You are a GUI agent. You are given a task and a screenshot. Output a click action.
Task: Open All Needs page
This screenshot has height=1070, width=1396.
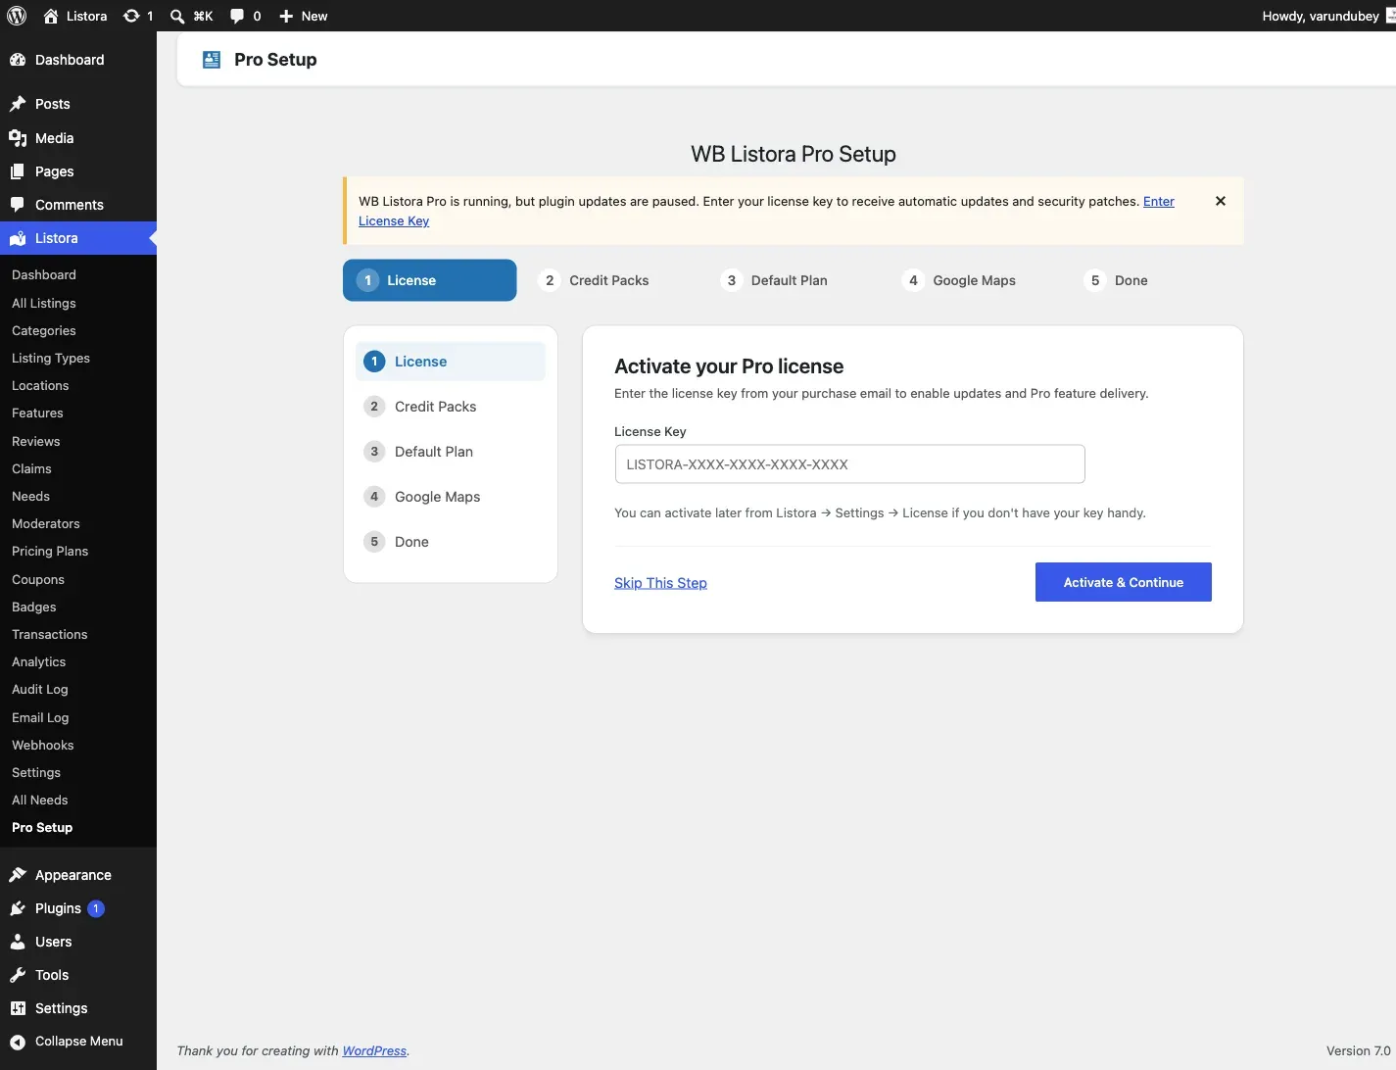click(40, 801)
